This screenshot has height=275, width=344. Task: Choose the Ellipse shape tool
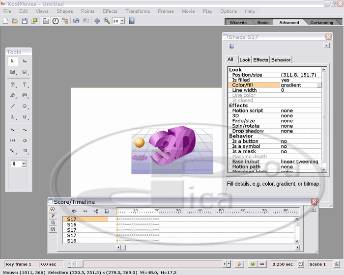coord(25,106)
